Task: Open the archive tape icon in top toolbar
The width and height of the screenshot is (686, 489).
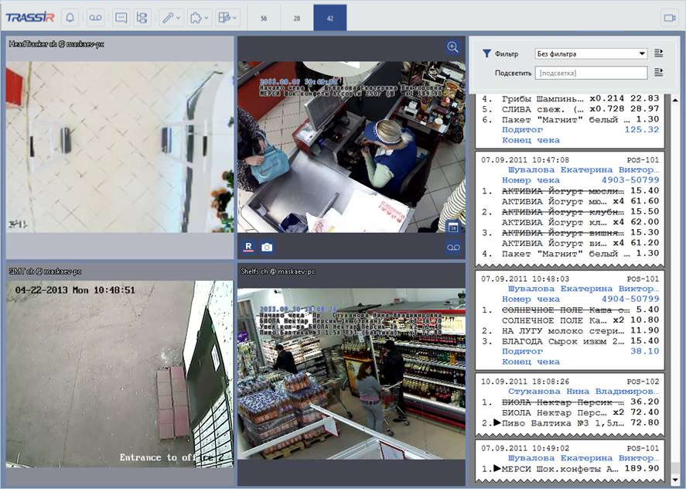Action: pos(94,17)
